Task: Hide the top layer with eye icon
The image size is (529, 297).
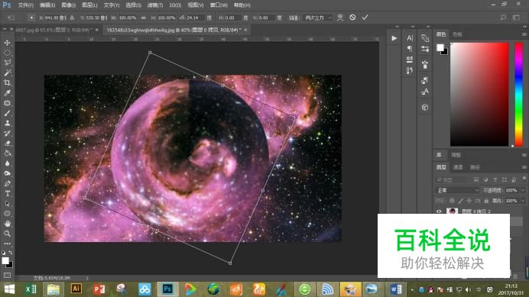Action: click(x=439, y=211)
